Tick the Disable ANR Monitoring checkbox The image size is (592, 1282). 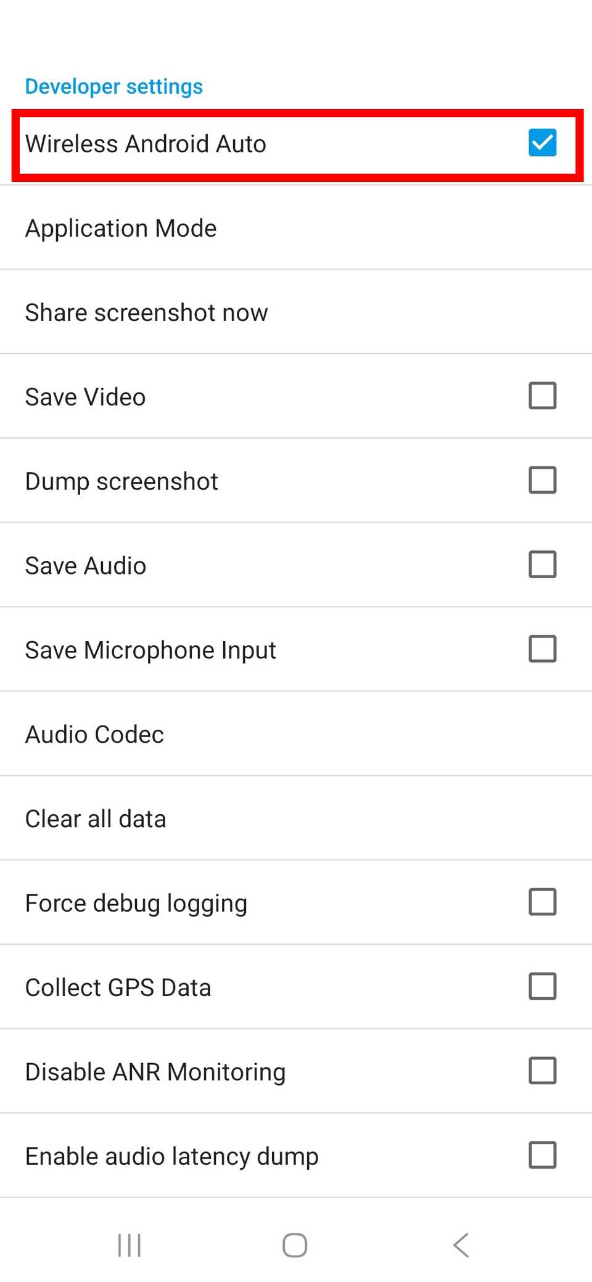pos(543,1071)
